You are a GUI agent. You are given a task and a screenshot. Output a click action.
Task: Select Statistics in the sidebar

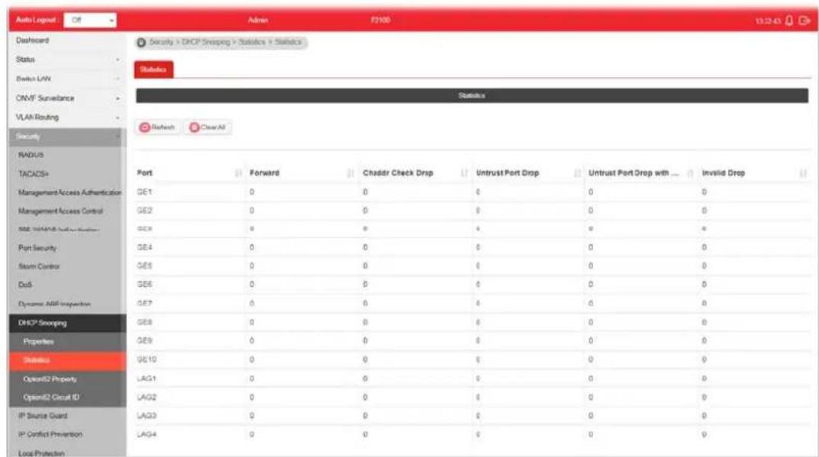click(67, 360)
